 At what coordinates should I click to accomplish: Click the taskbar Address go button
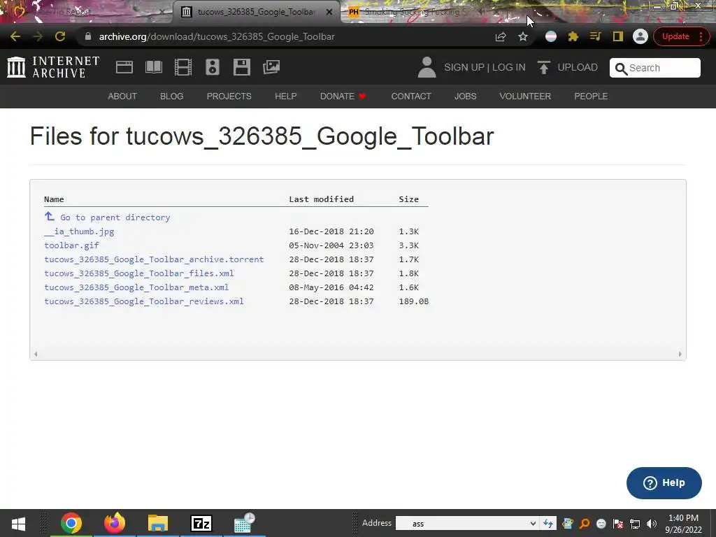coord(548,524)
